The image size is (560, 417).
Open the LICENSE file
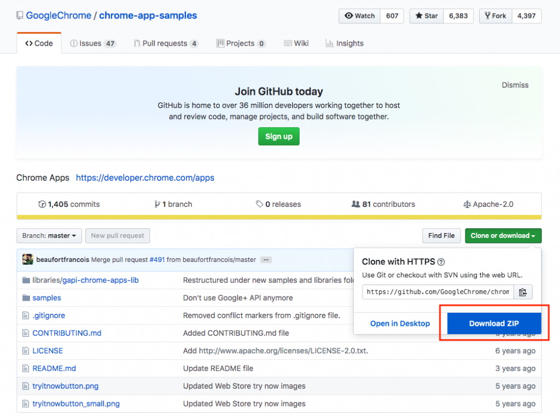point(48,351)
